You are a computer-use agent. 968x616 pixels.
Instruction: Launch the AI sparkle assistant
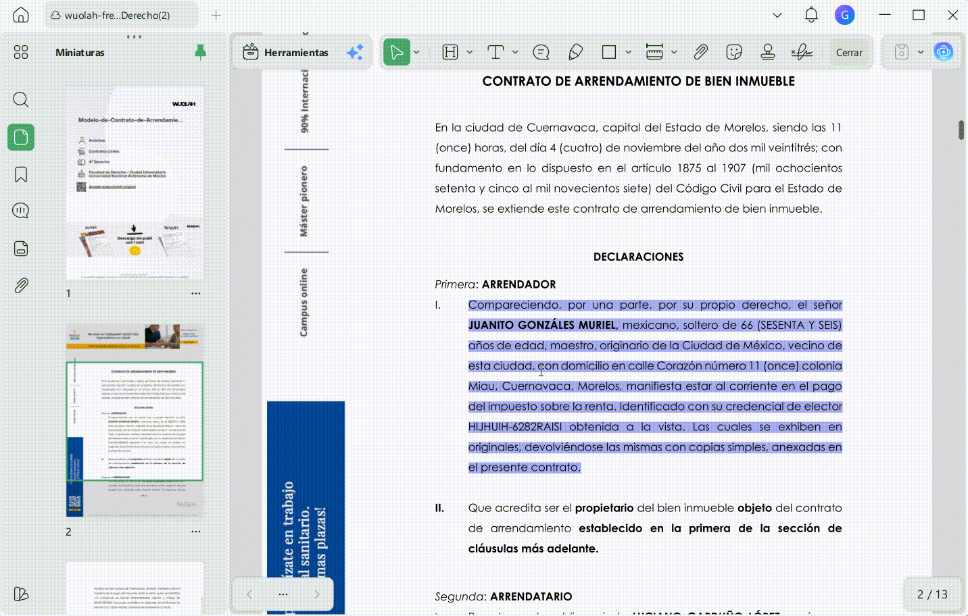[x=355, y=52]
